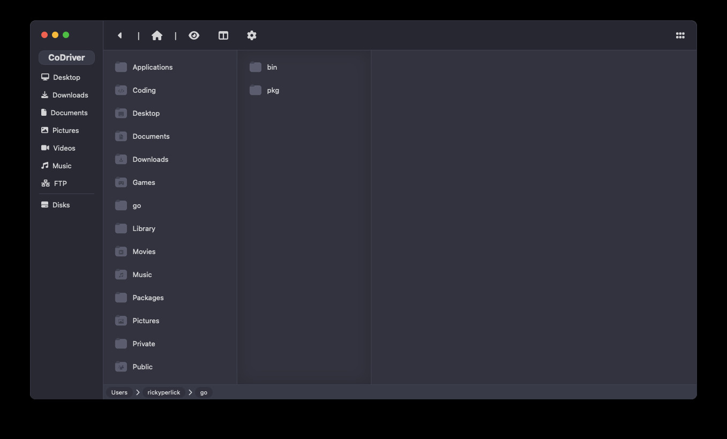Click the Public folder icon
Viewport: 727px width, 439px height.
[x=121, y=367]
